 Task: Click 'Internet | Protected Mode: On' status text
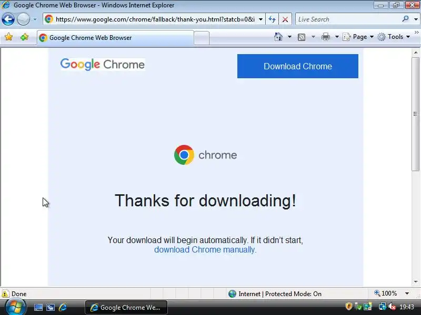pyautogui.click(x=280, y=294)
